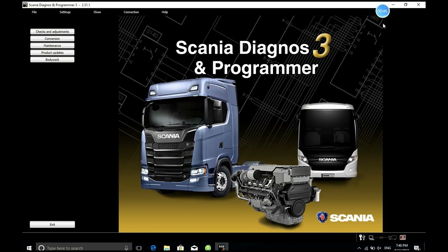448x252 pixels.
Task: Click the green circular taskbar app icon
Action: coord(208,248)
